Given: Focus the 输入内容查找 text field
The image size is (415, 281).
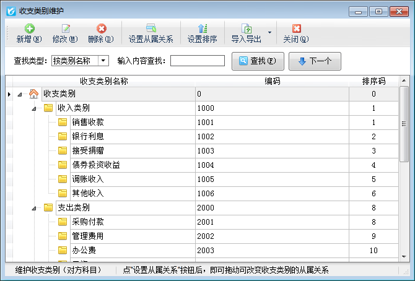Looking at the screenshot, I should click(197, 61).
